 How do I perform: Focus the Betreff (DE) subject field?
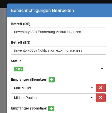[58, 32]
